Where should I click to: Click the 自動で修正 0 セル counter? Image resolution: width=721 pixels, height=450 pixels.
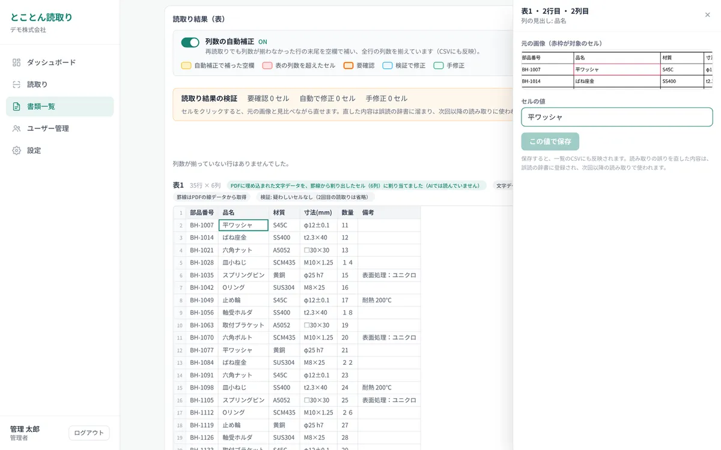point(327,98)
